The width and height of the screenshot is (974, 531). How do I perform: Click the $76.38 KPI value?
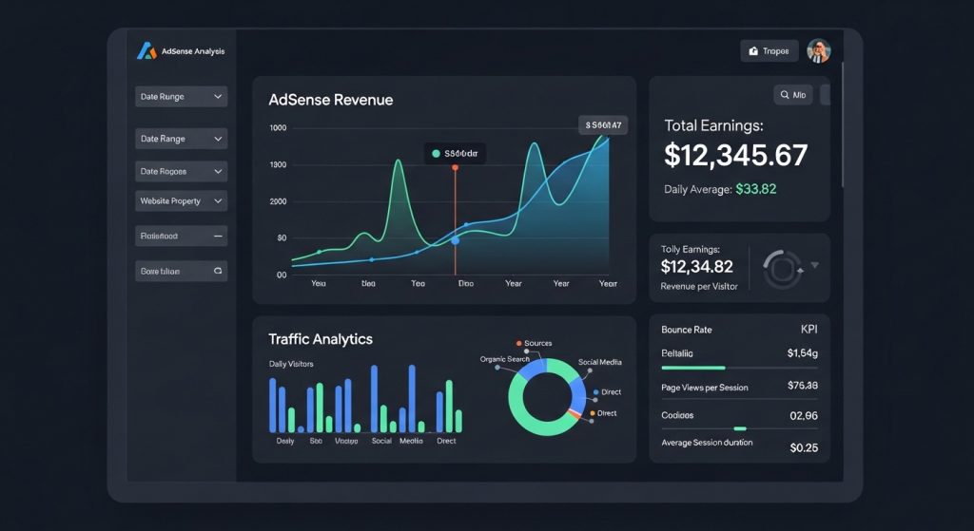803,386
